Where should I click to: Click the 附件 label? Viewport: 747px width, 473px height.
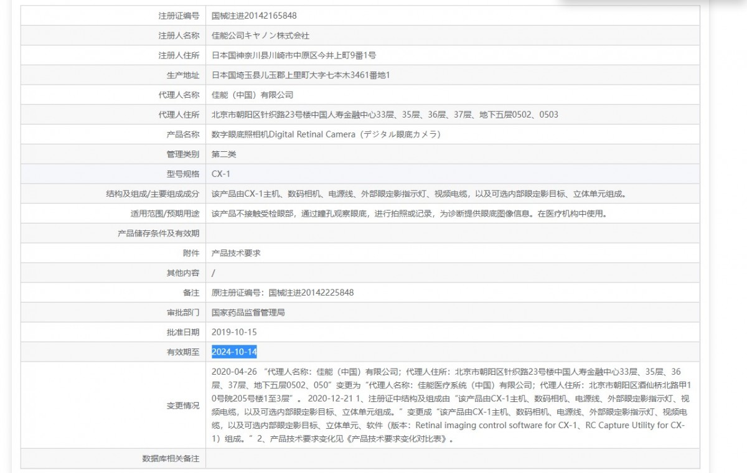192,253
